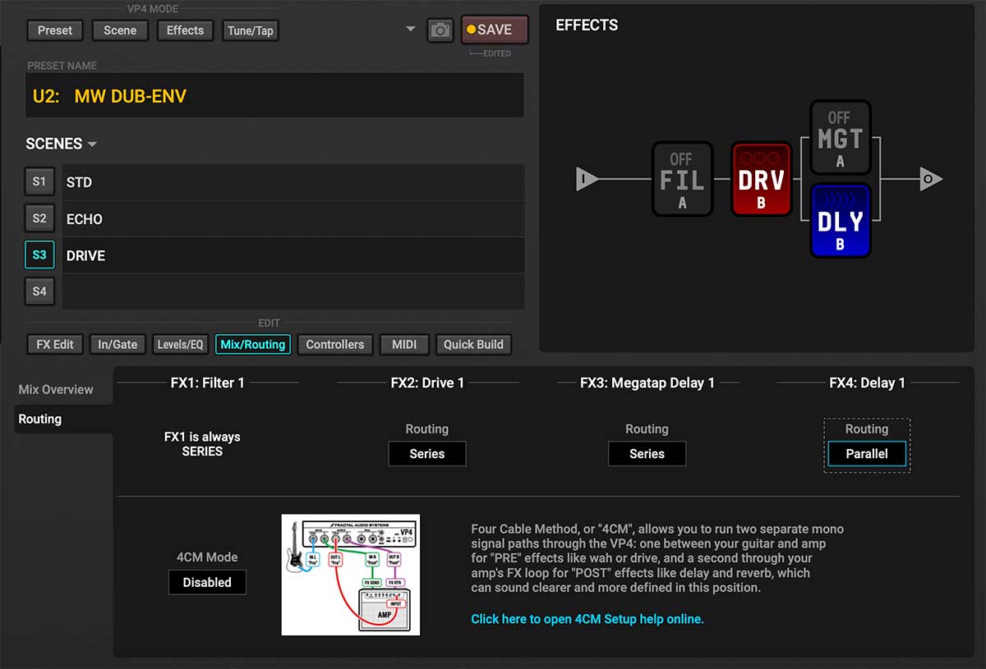Select the blue DLY delay block
The height and width of the screenshot is (669, 986).
click(x=840, y=221)
